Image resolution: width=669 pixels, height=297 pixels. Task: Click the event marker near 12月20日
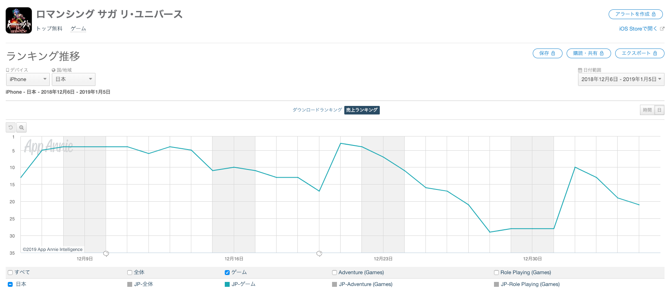tap(319, 254)
